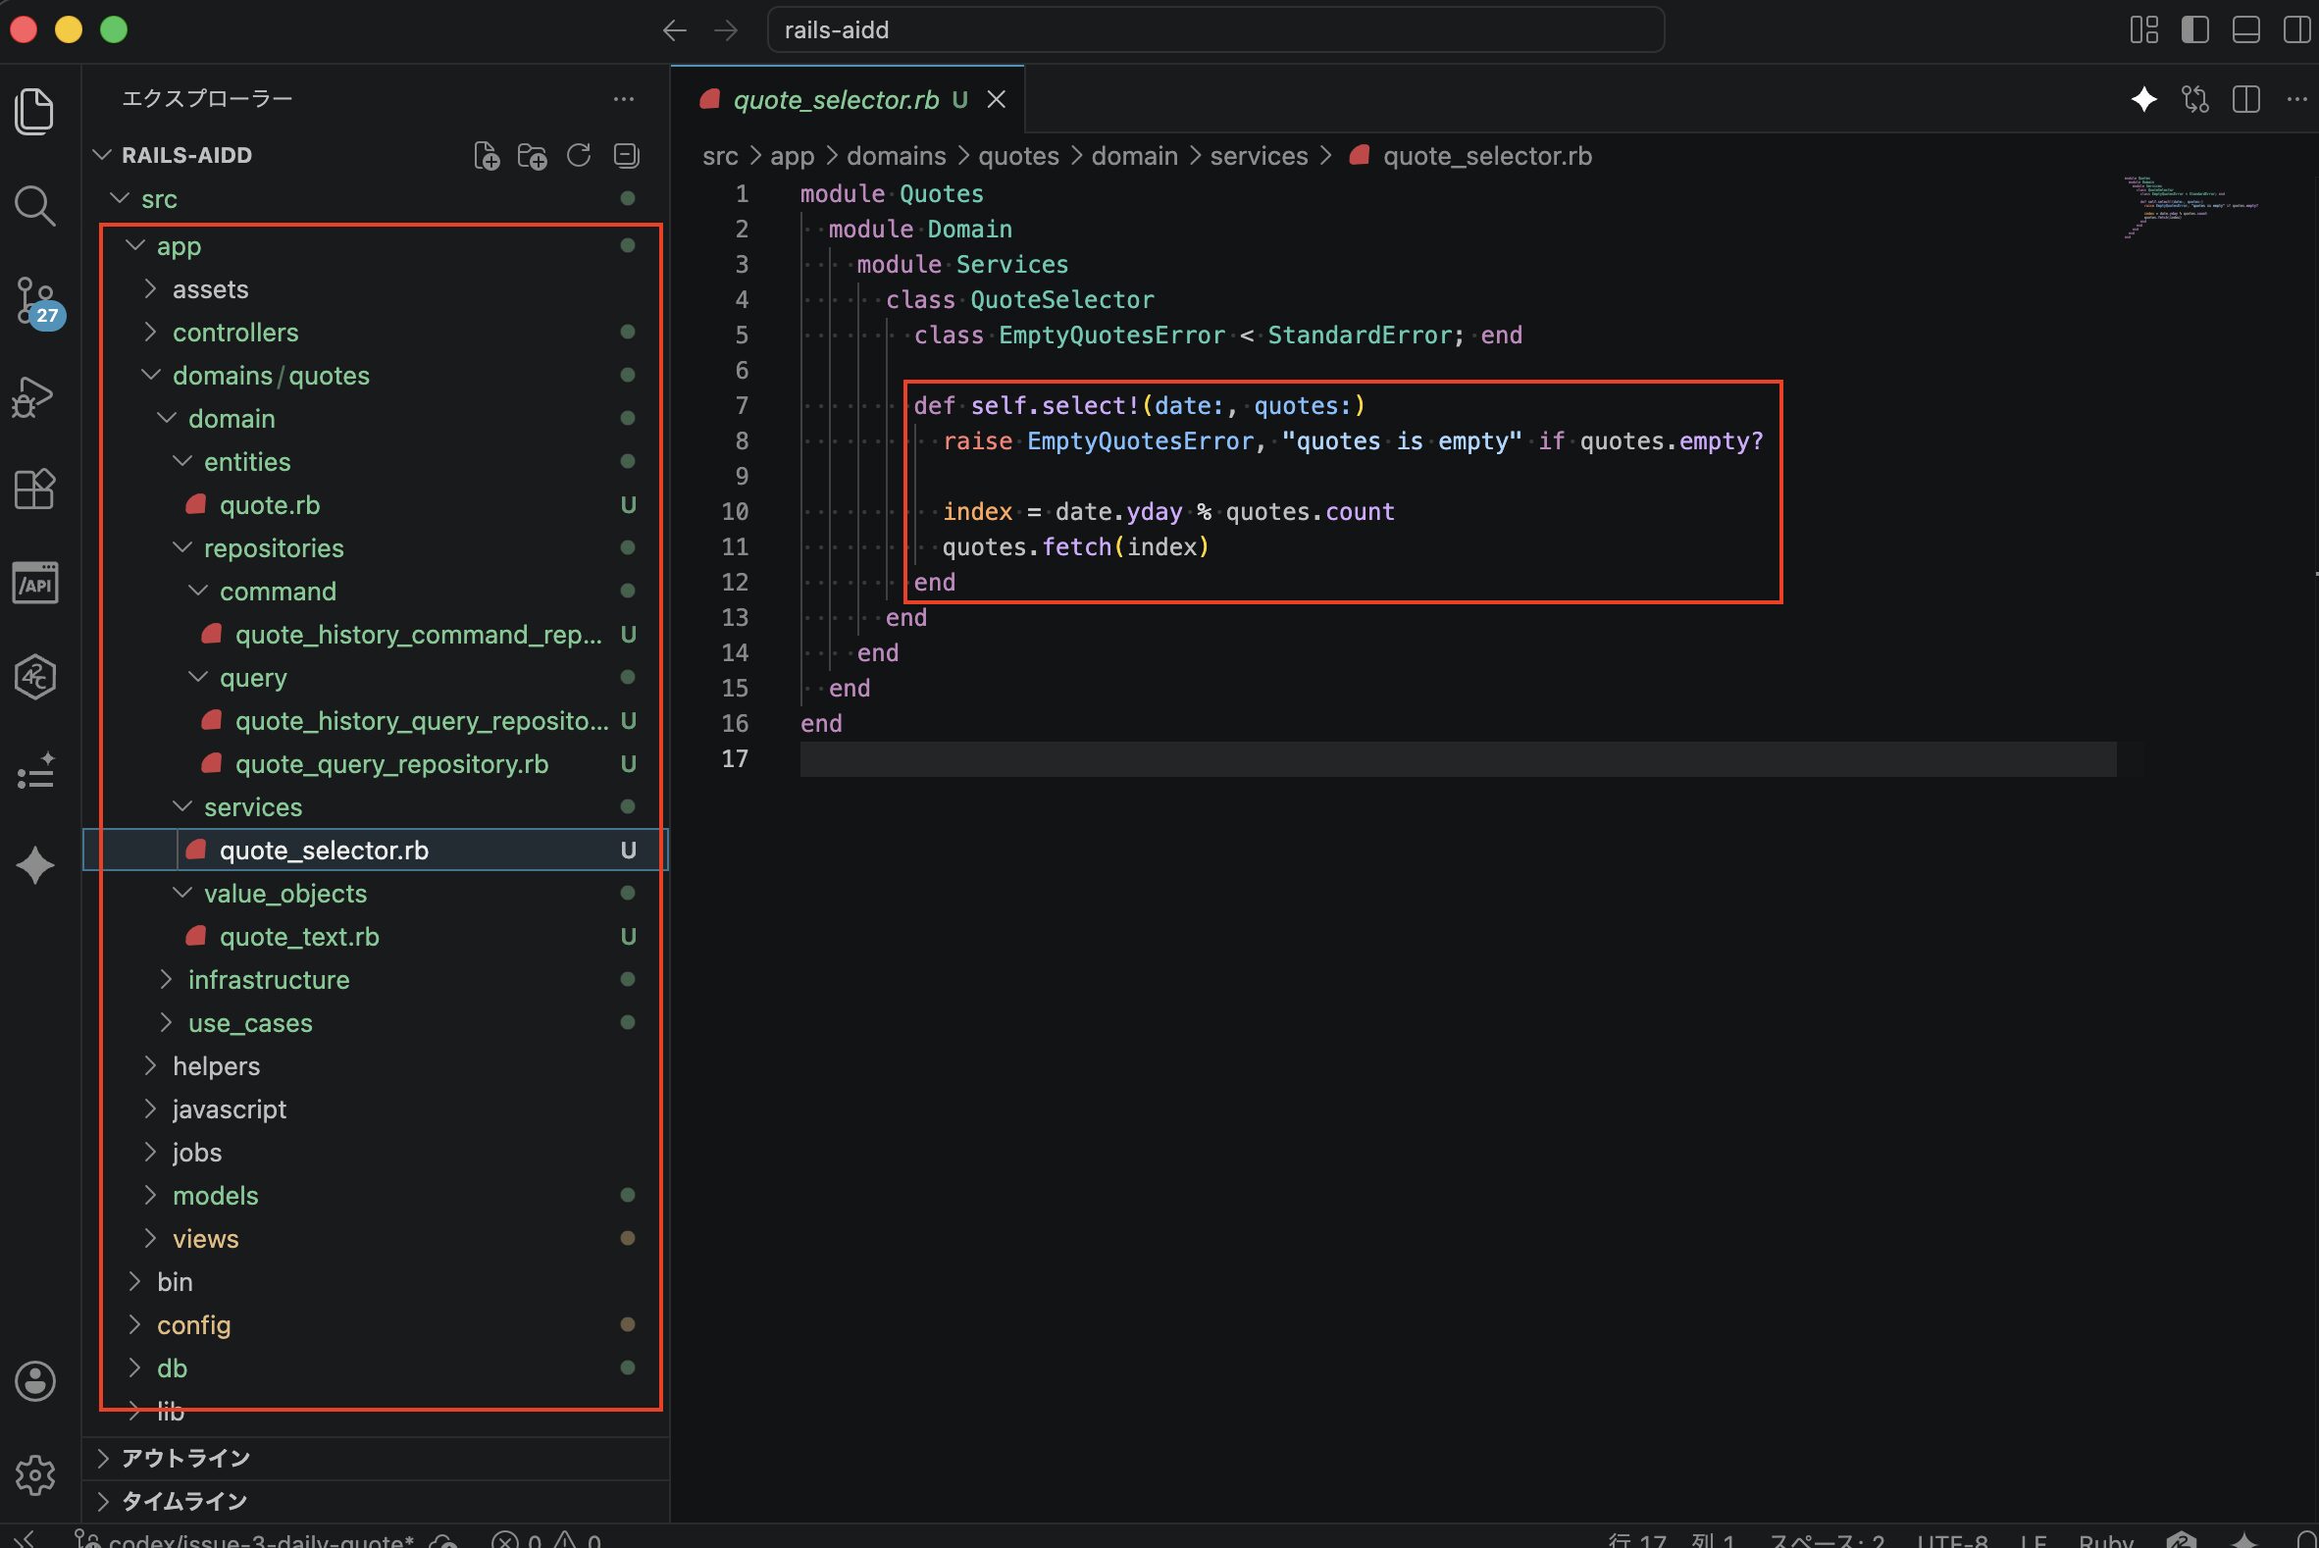
Task: Open the Extensions view
Action: coord(34,489)
